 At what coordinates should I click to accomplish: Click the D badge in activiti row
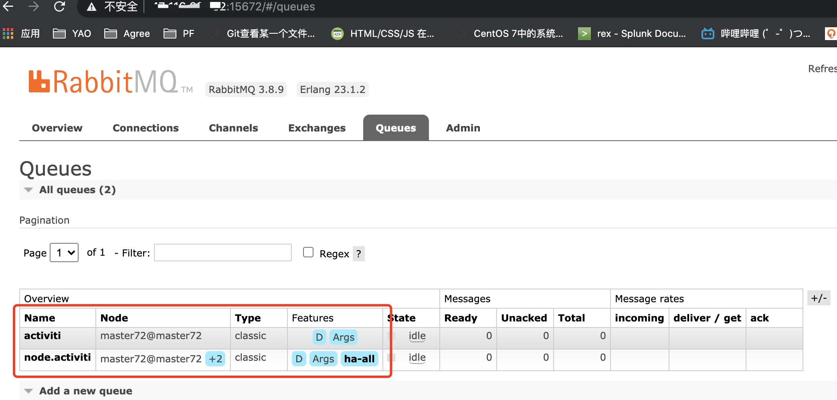point(319,337)
